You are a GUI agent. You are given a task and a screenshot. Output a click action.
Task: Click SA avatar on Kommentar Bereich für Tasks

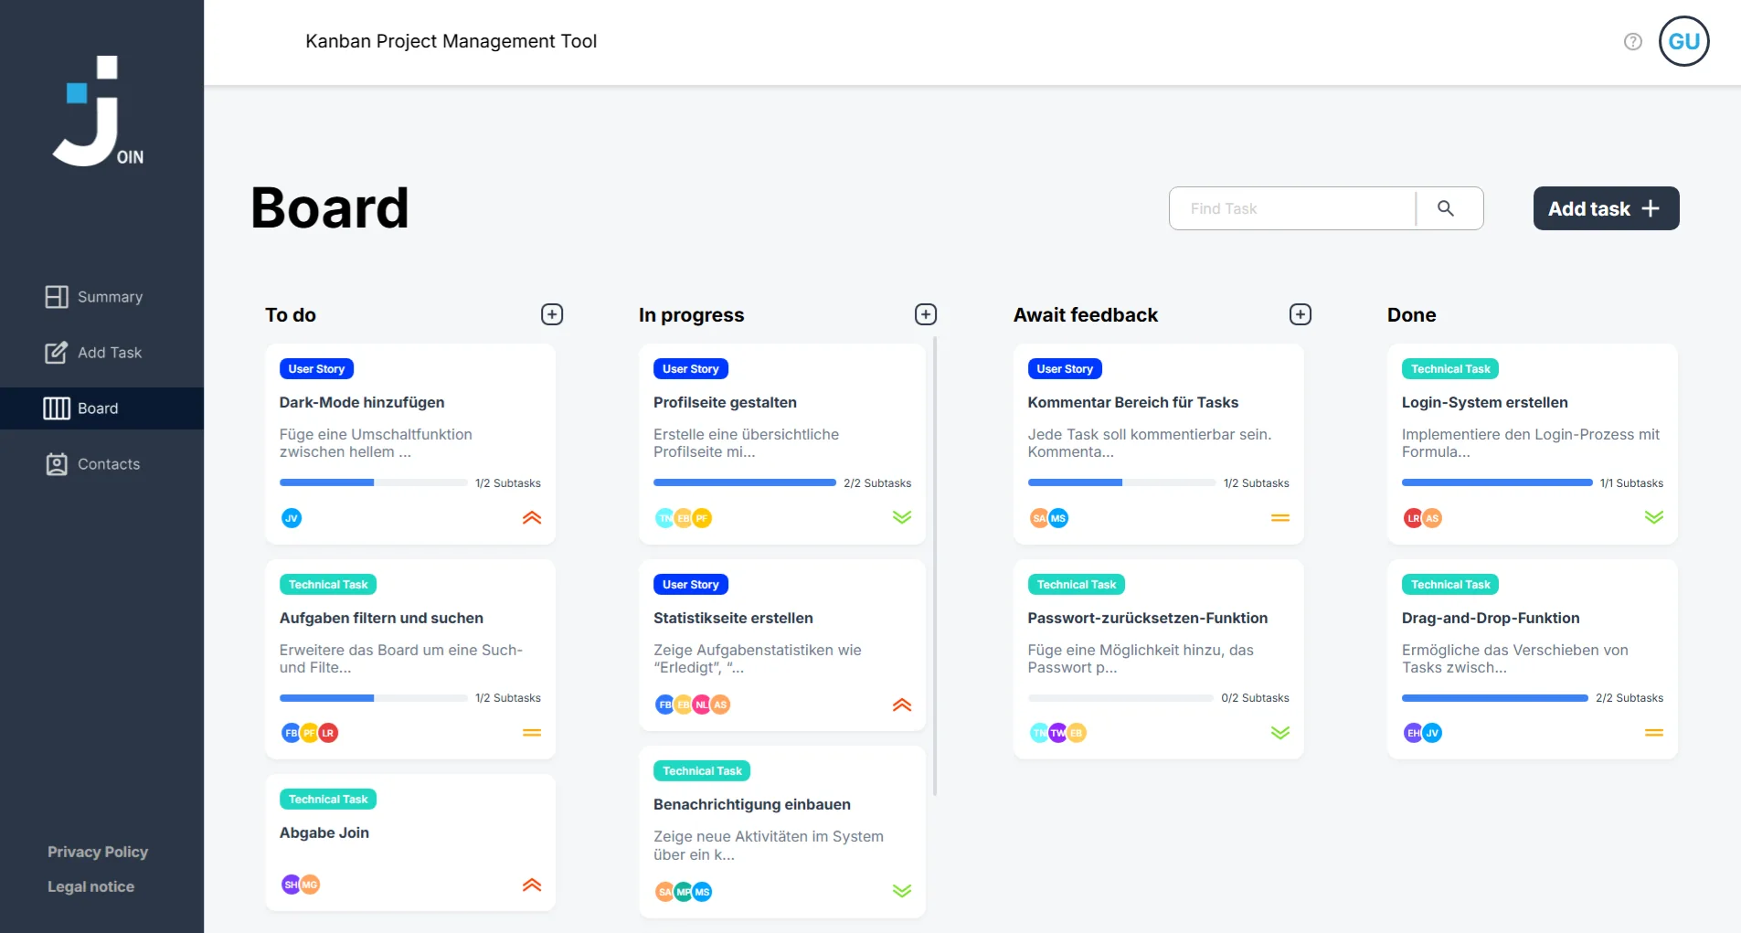[x=1039, y=518]
